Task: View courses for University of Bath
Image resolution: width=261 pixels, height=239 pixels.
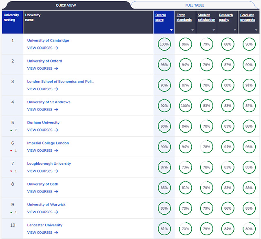Action: coord(42,192)
